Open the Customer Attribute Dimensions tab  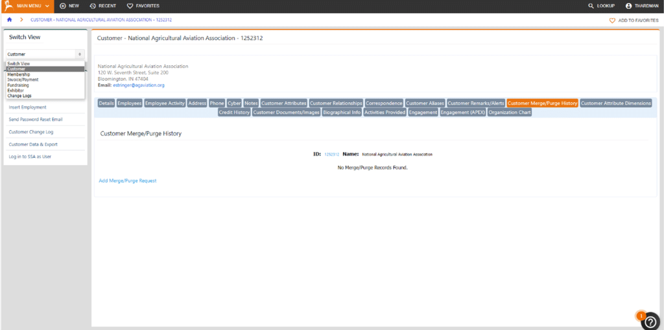click(616, 103)
